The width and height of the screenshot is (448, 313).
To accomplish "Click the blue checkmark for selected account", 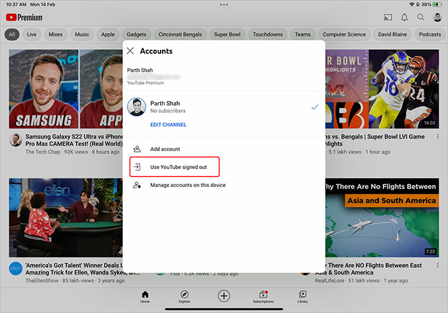I will [x=315, y=107].
